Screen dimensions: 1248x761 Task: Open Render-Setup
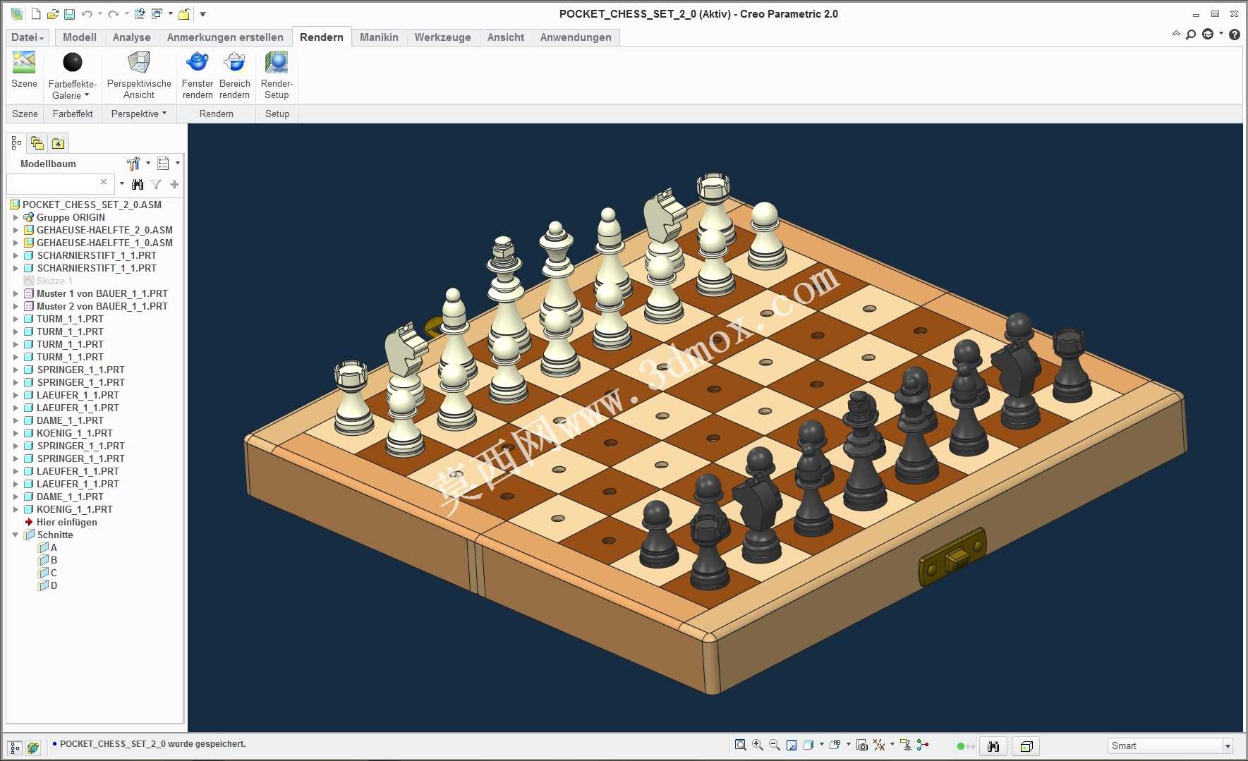click(x=277, y=75)
